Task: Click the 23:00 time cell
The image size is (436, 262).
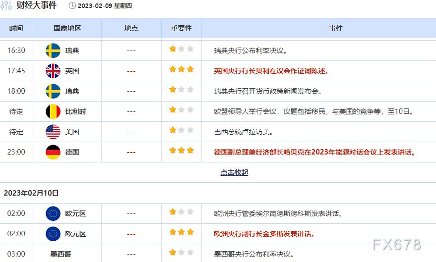Action: pyautogui.click(x=16, y=152)
